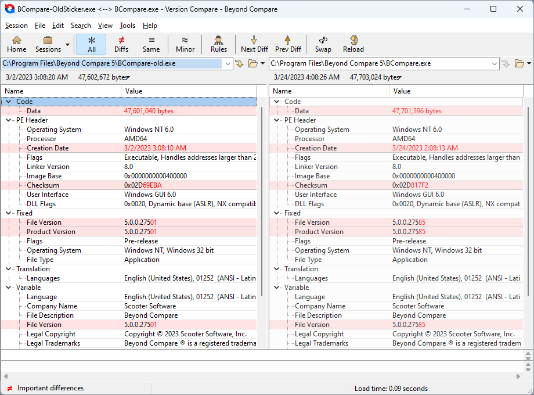Browse for the right file
This screenshot has width=534, height=395.
pos(519,64)
